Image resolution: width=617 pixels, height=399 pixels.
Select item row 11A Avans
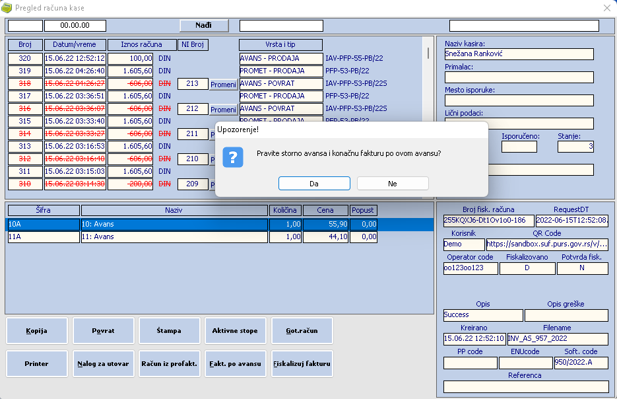[x=193, y=237]
